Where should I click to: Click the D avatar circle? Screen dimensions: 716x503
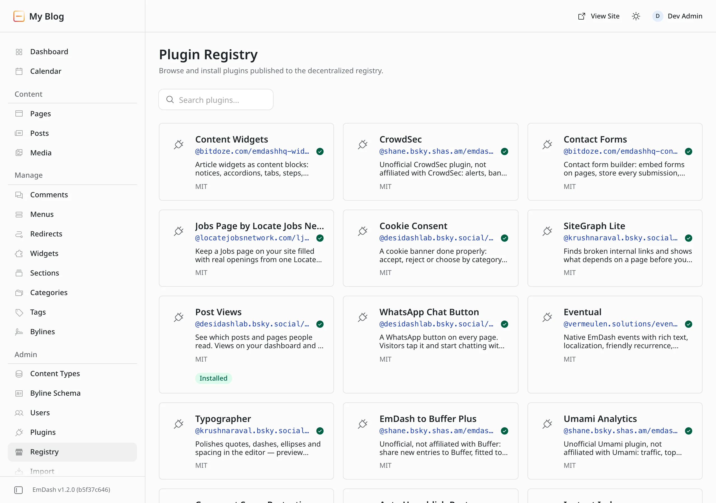[657, 16]
